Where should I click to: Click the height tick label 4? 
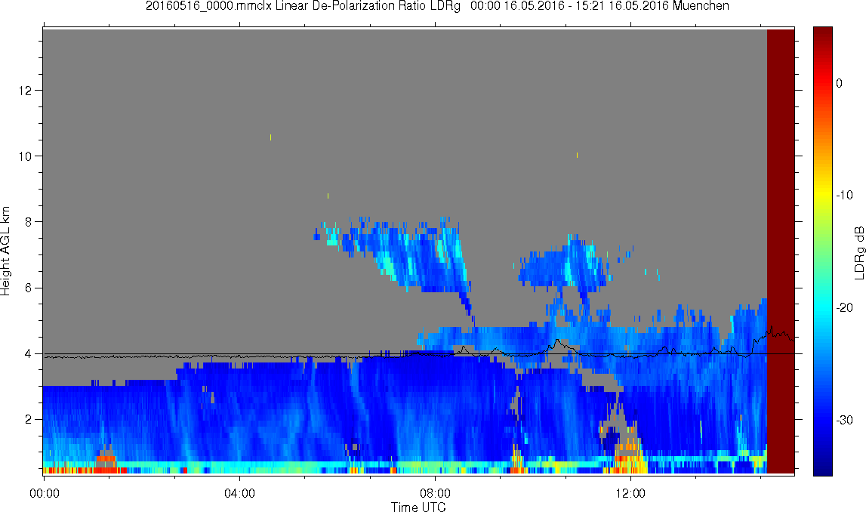pos(29,354)
